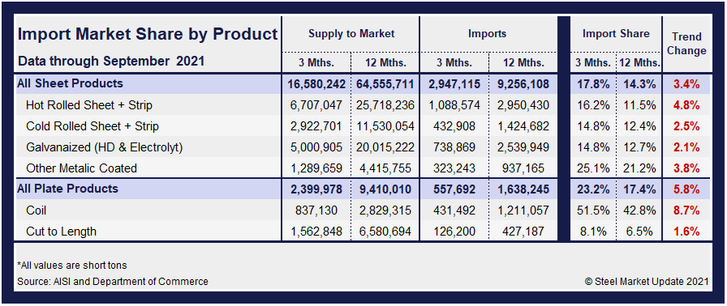727x306 pixels.
Task: Click Other Metalic supply value 4,415,755
Action: point(385,168)
